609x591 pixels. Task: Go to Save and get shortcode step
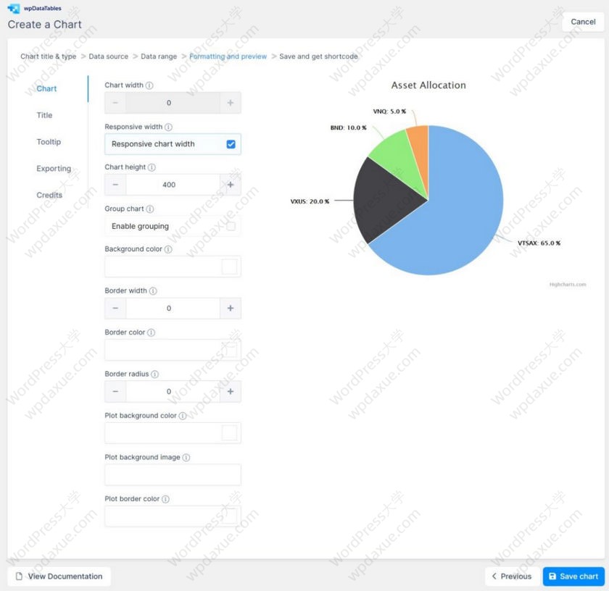(318, 56)
